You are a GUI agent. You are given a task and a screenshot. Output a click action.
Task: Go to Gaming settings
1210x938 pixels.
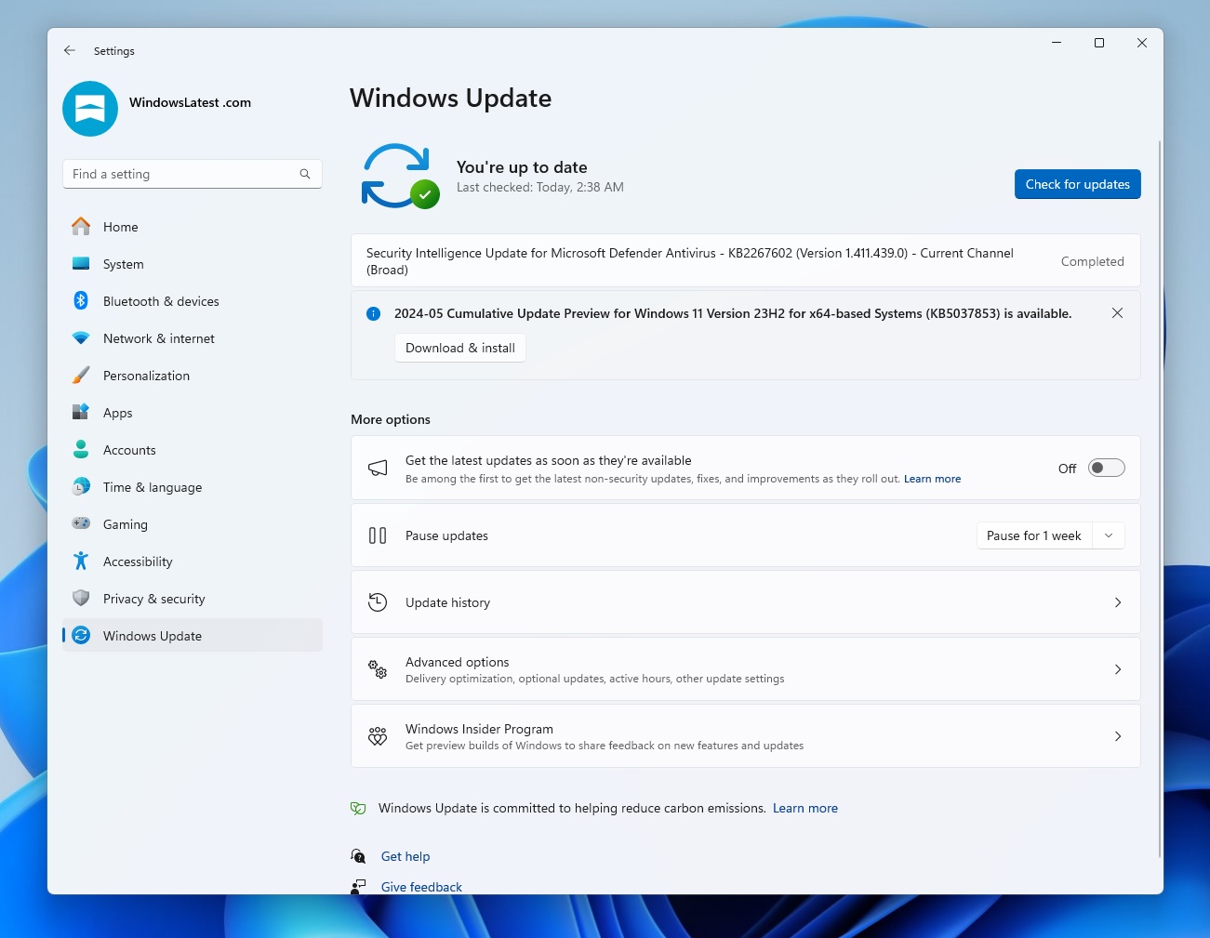[193, 524]
